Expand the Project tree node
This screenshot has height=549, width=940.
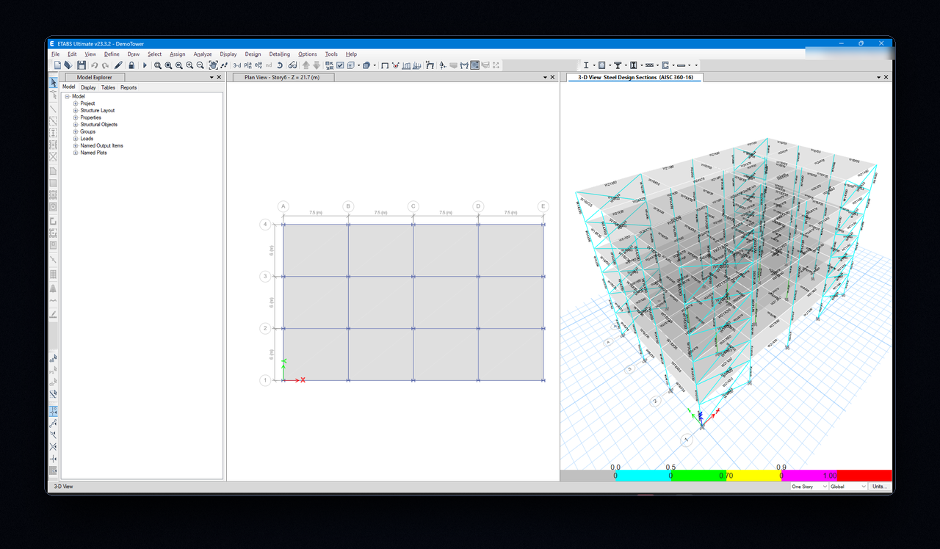(76, 103)
